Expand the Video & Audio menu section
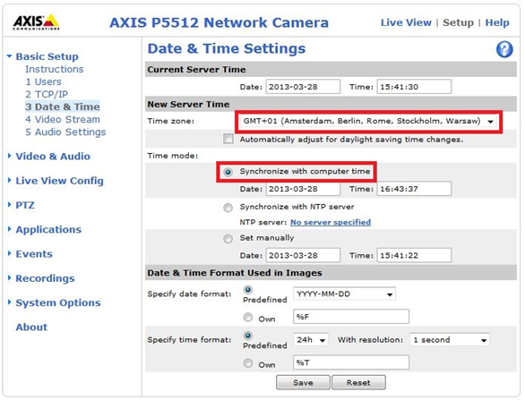 click(x=53, y=157)
